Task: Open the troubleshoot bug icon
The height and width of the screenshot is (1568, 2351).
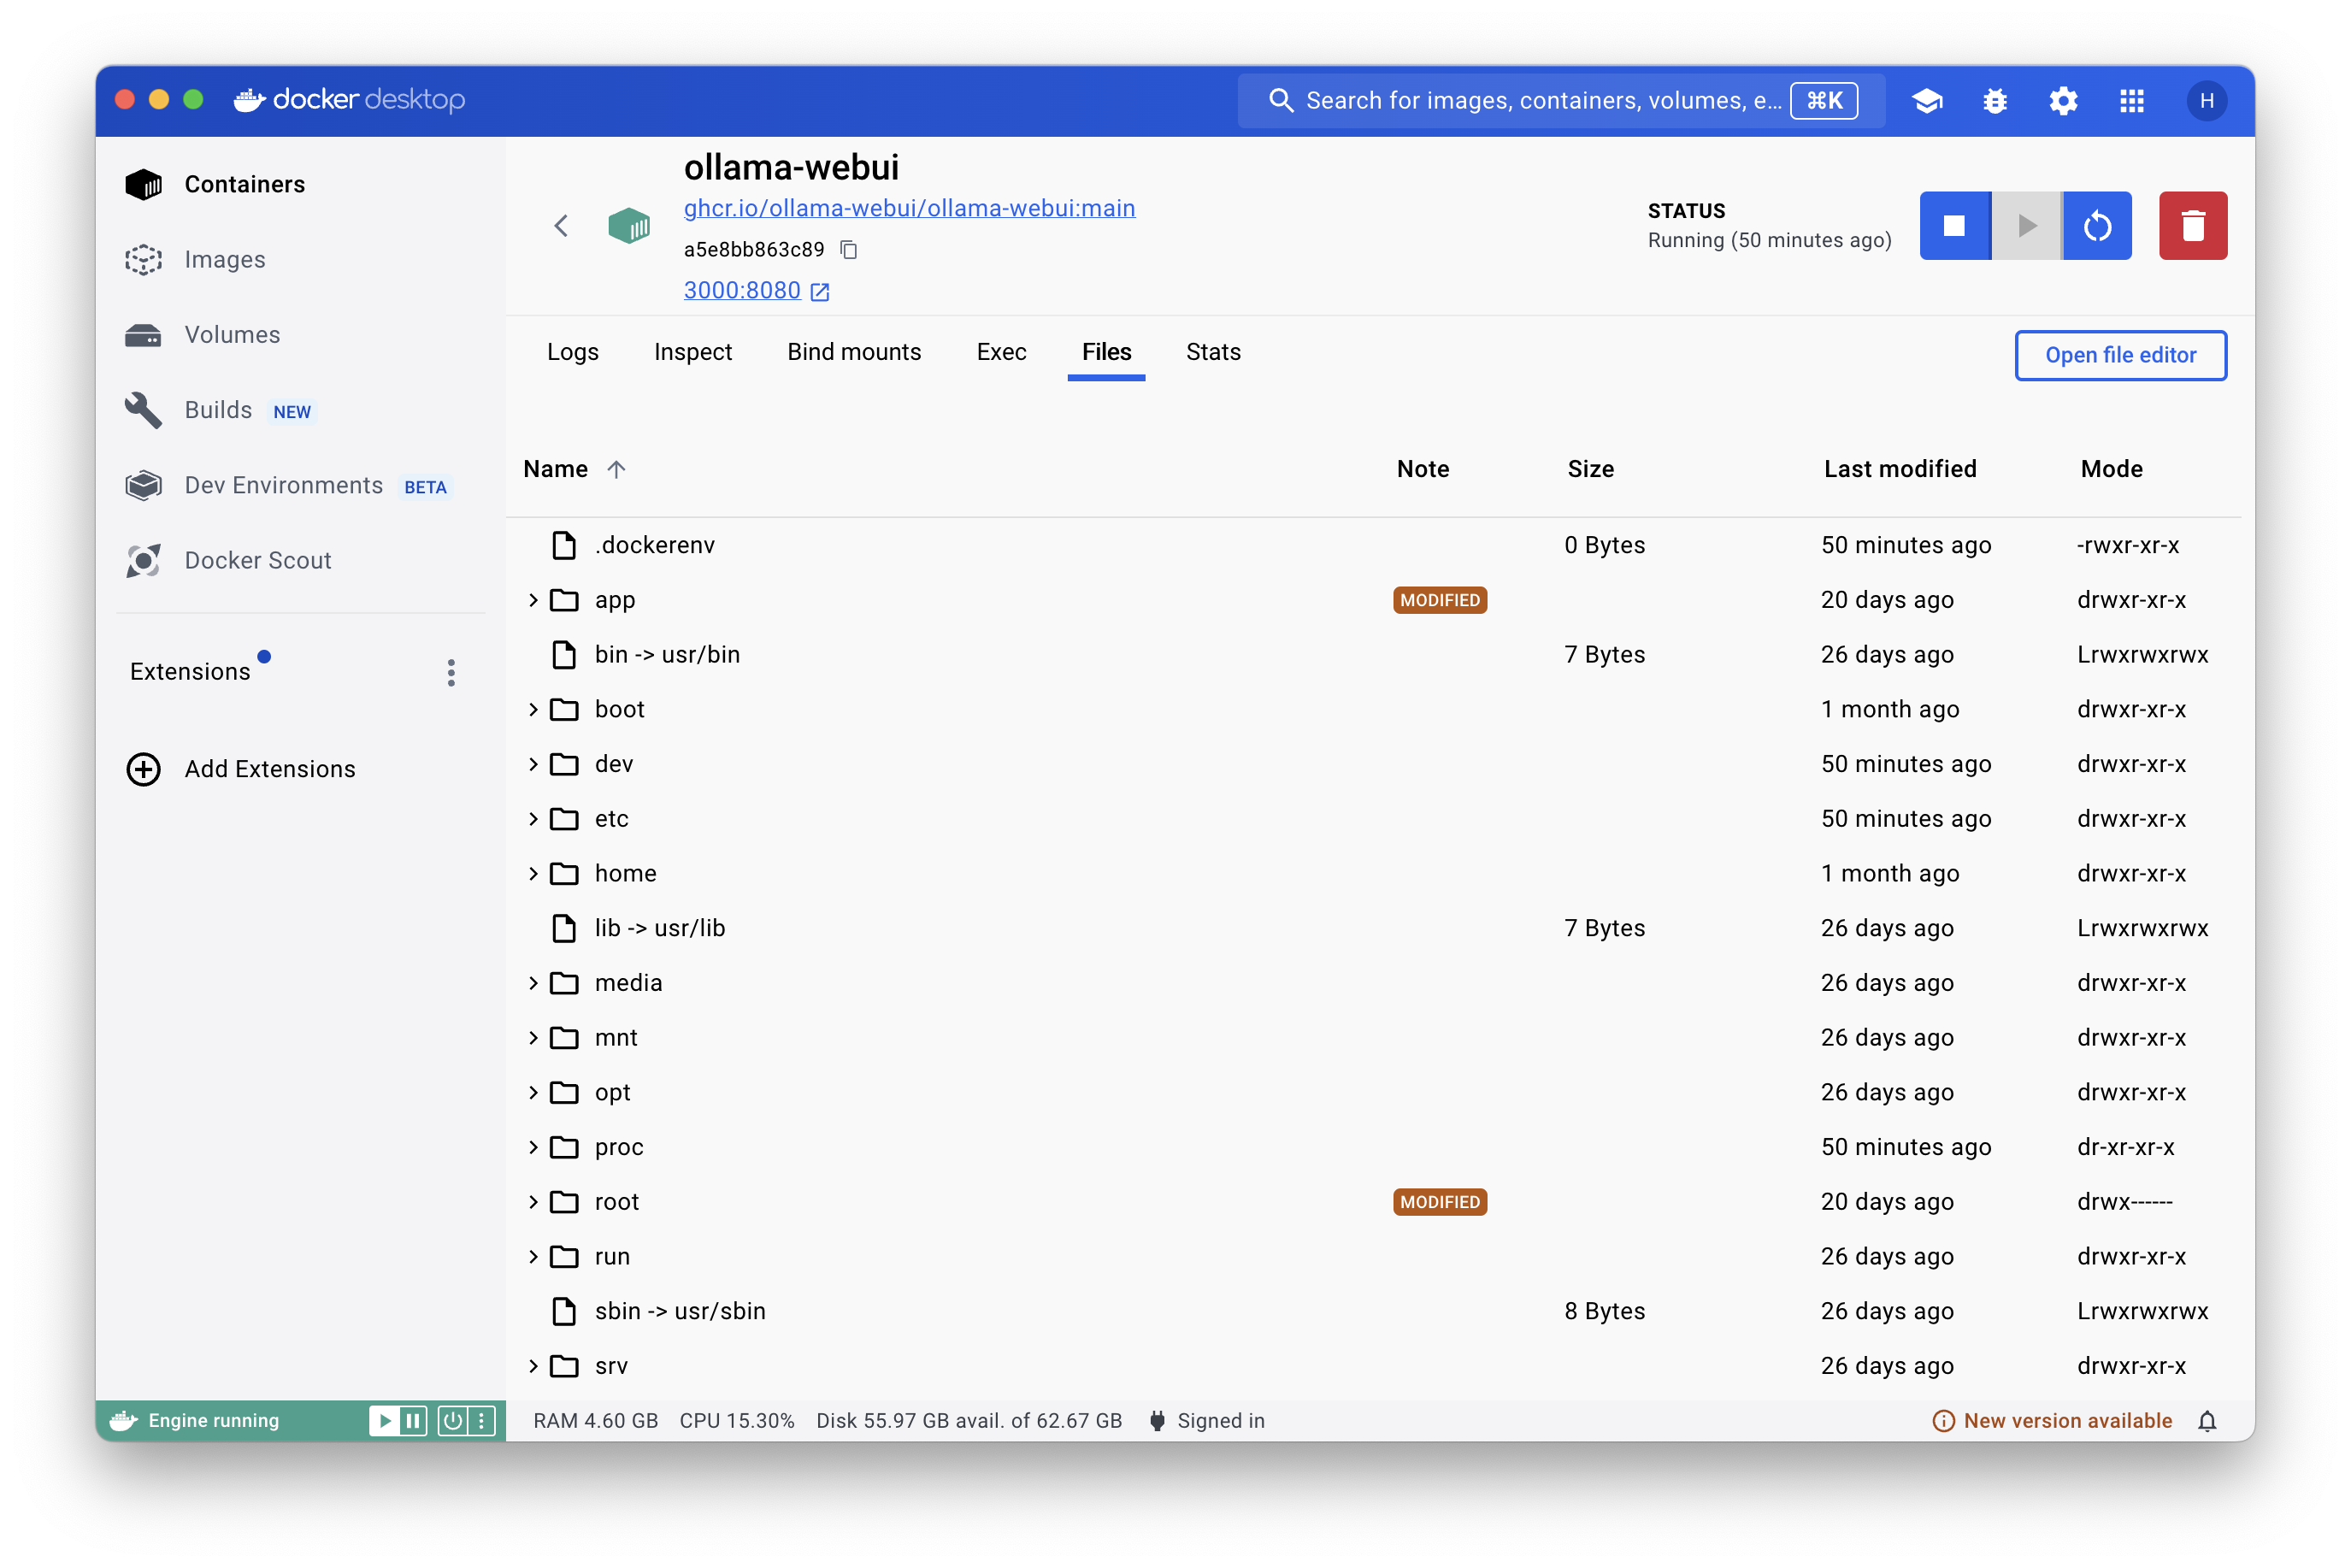Action: (1995, 101)
